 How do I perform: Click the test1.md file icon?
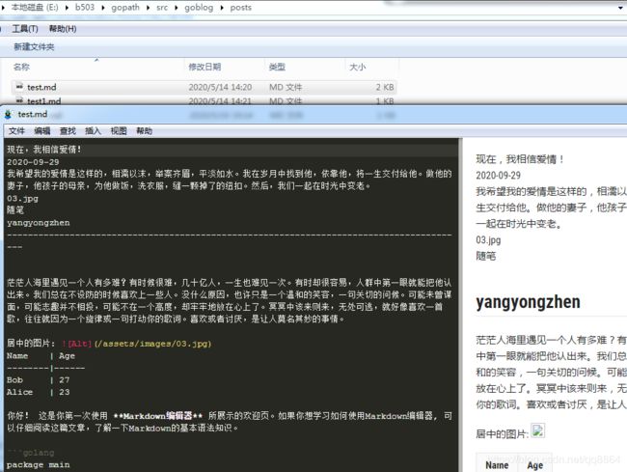point(19,100)
